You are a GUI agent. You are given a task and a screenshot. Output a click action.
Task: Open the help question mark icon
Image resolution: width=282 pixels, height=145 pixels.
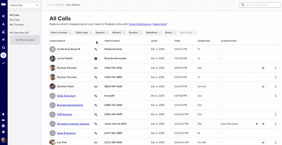point(3,132)
